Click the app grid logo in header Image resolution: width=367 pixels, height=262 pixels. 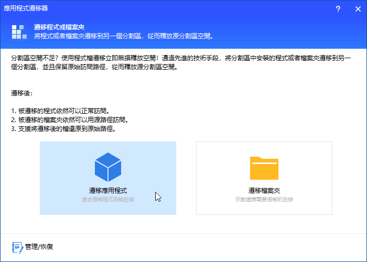(x=19, y=32)
